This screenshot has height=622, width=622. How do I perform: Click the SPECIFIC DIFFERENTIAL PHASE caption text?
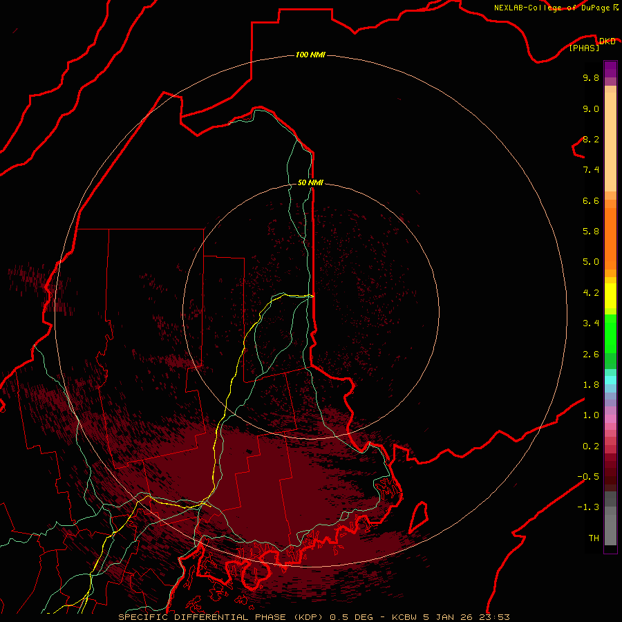point(202,617)
